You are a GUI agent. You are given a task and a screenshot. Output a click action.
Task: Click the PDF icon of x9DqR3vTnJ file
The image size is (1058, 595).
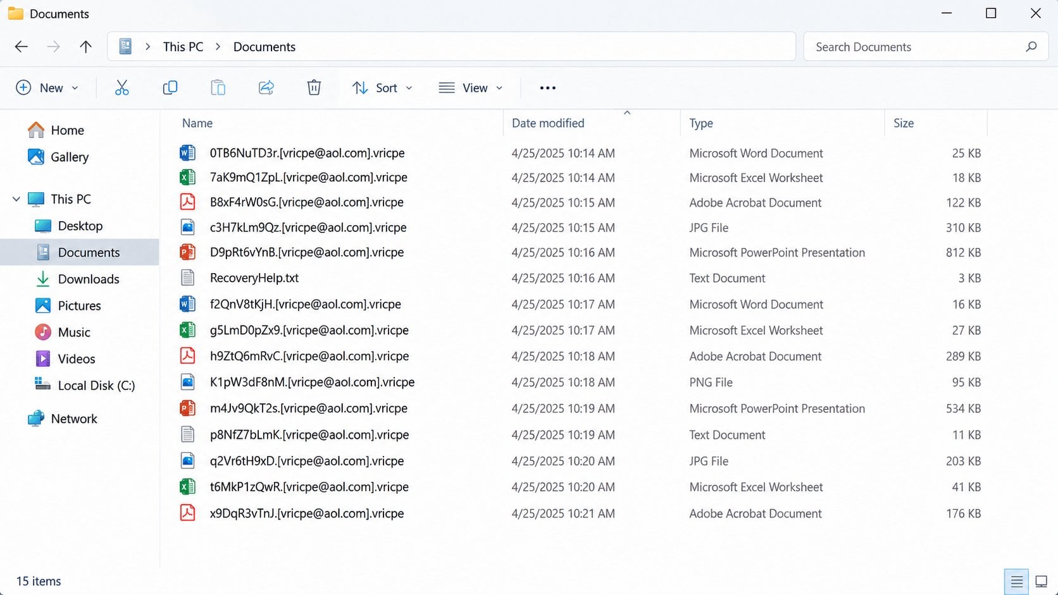[x=187, y=513]
